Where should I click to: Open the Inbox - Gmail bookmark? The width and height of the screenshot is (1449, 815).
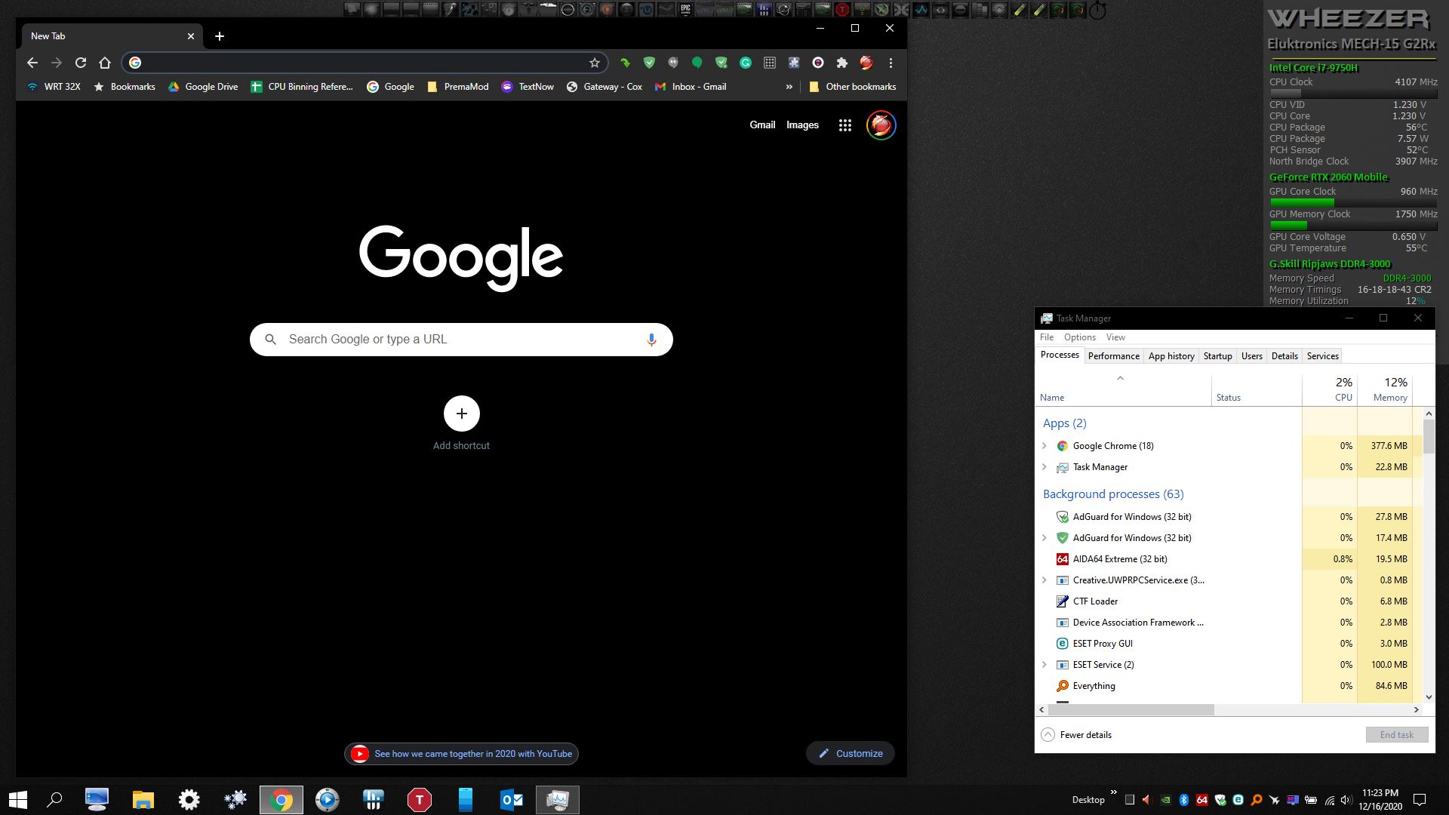pyautogui.click(x=691, y=87)
